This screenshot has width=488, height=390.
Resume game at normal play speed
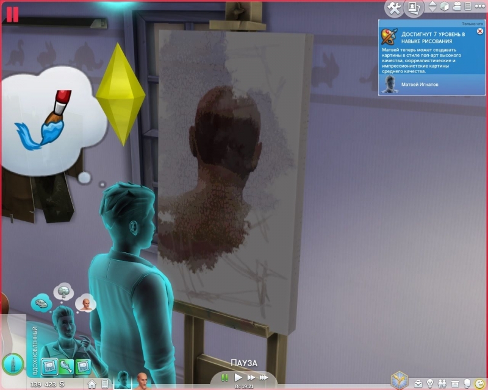238,378
